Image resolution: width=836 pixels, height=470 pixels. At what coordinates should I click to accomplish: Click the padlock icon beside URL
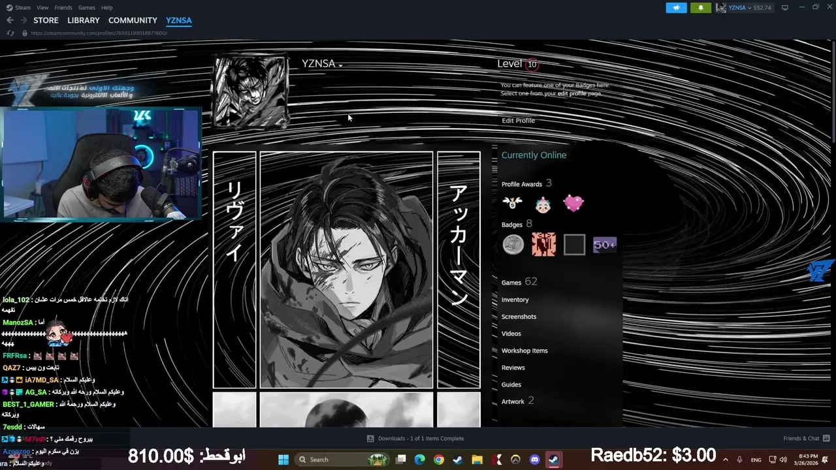[x=25, y=33]
